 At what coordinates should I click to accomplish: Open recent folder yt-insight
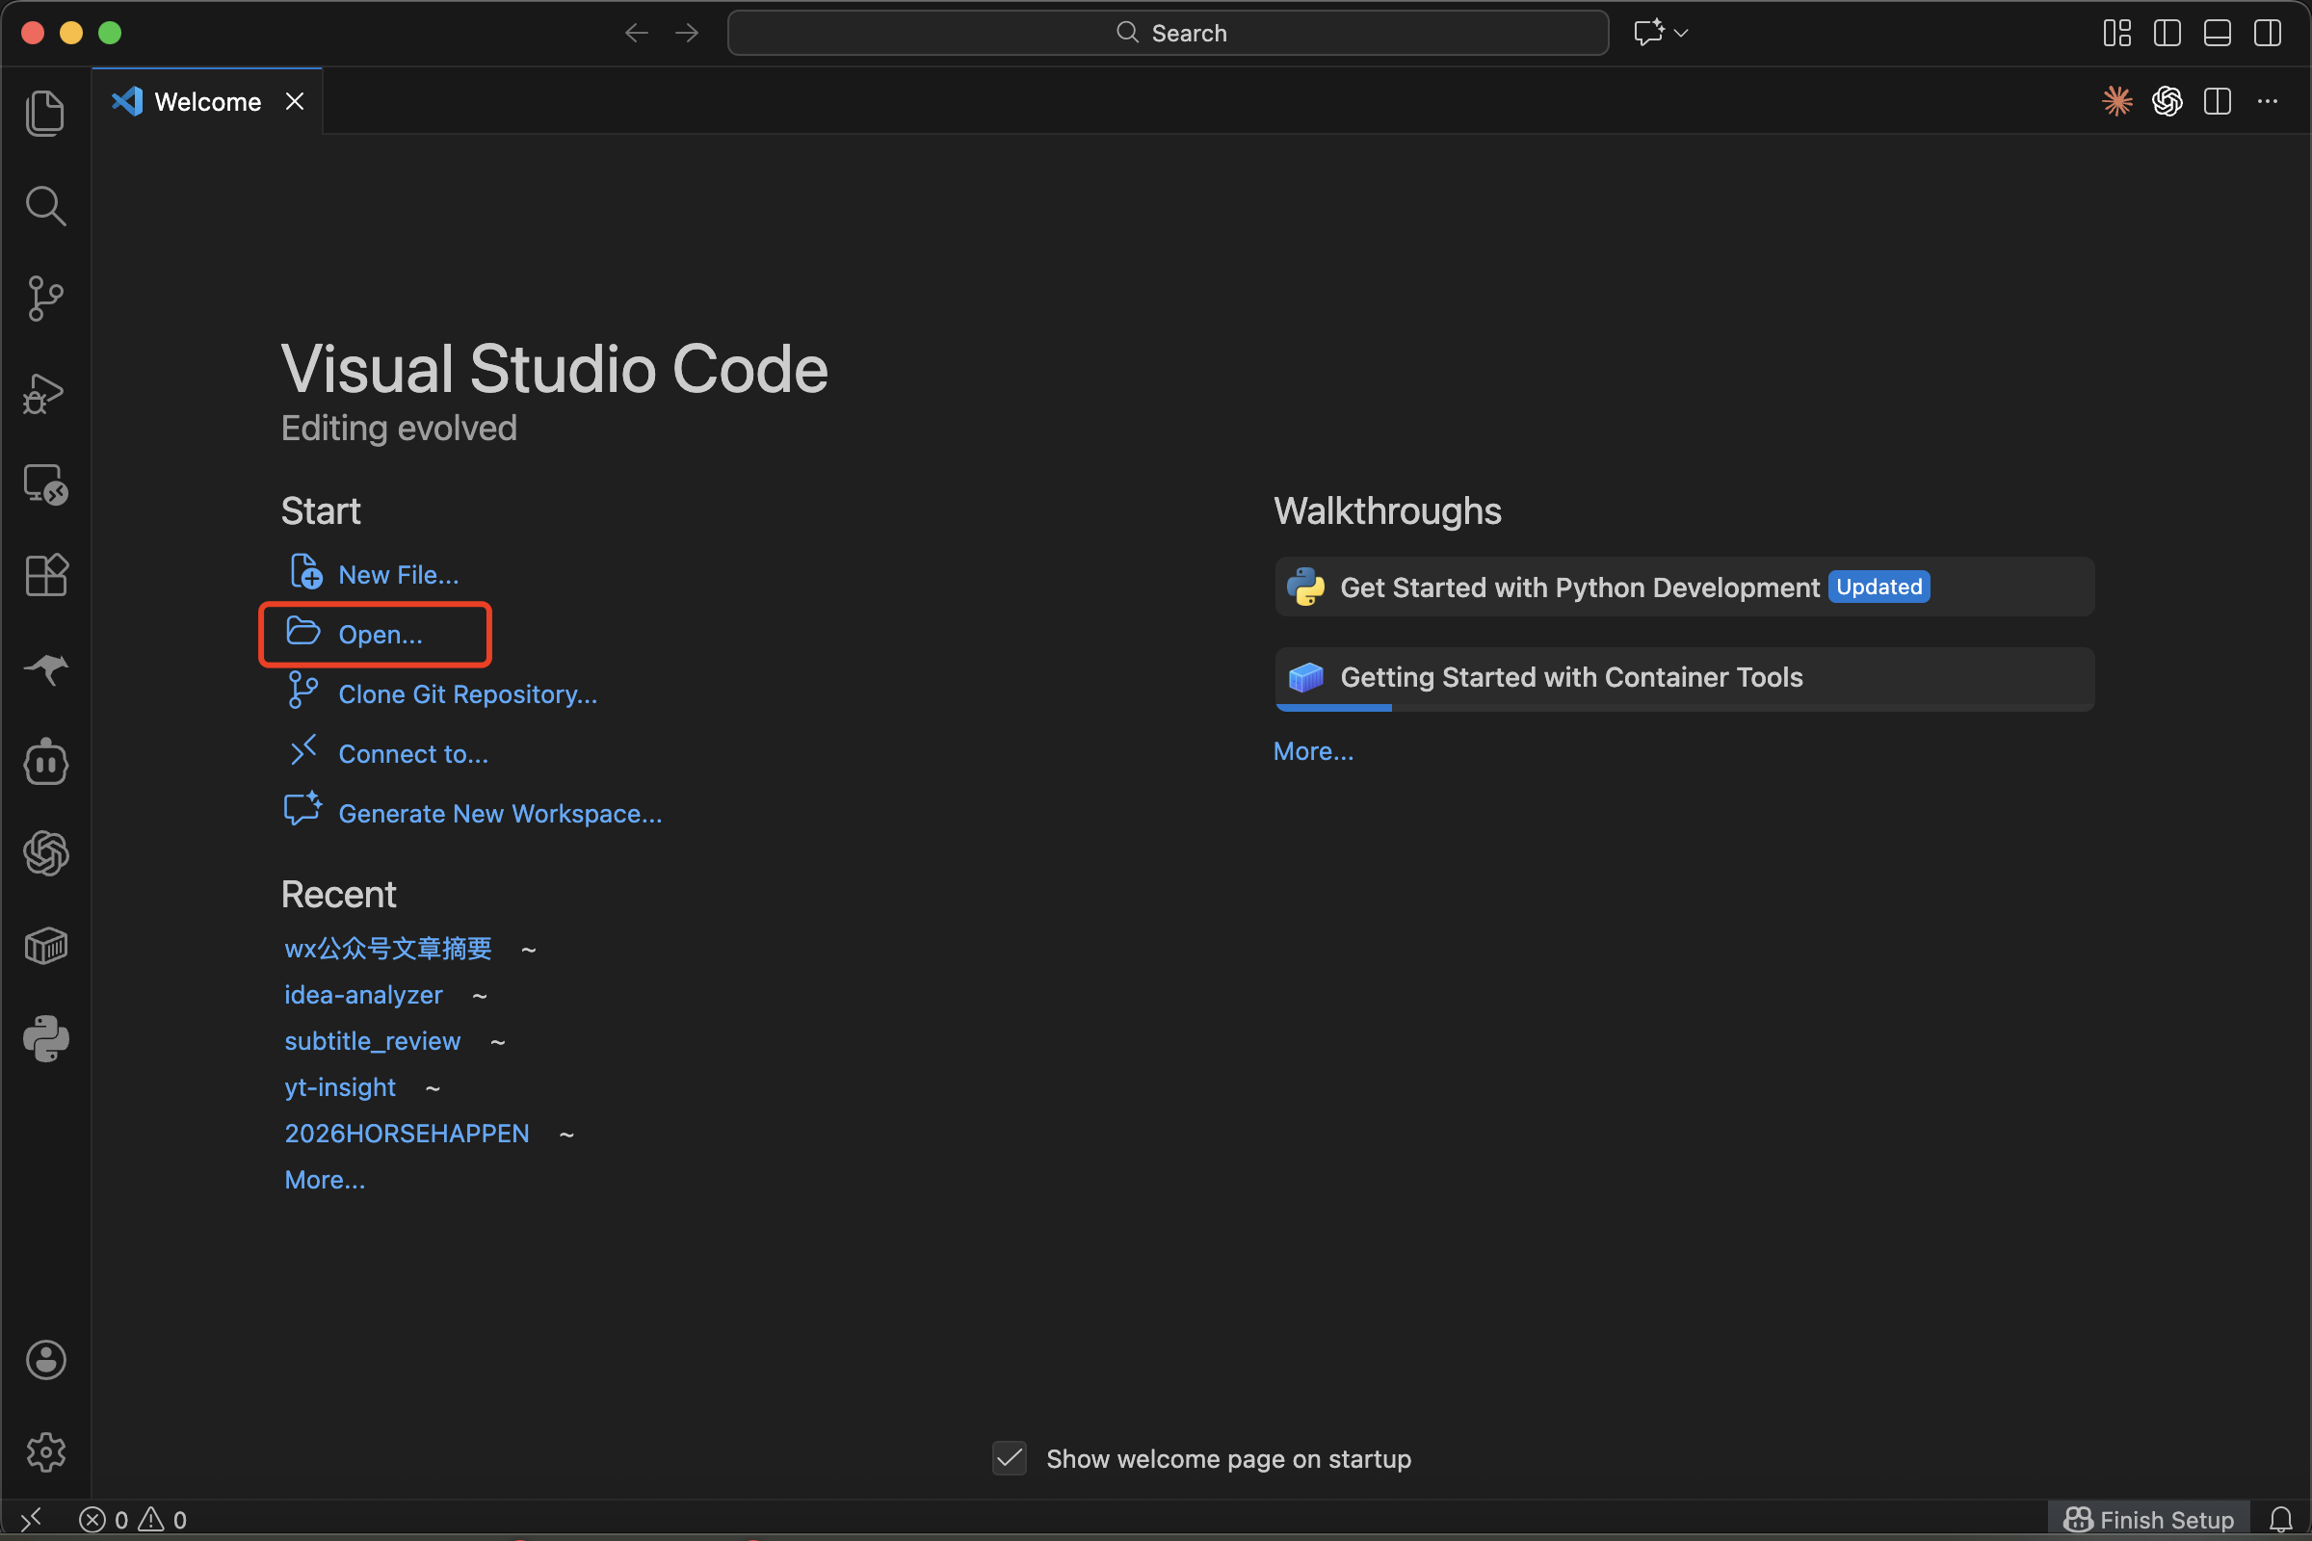[x=340, y=1087]
